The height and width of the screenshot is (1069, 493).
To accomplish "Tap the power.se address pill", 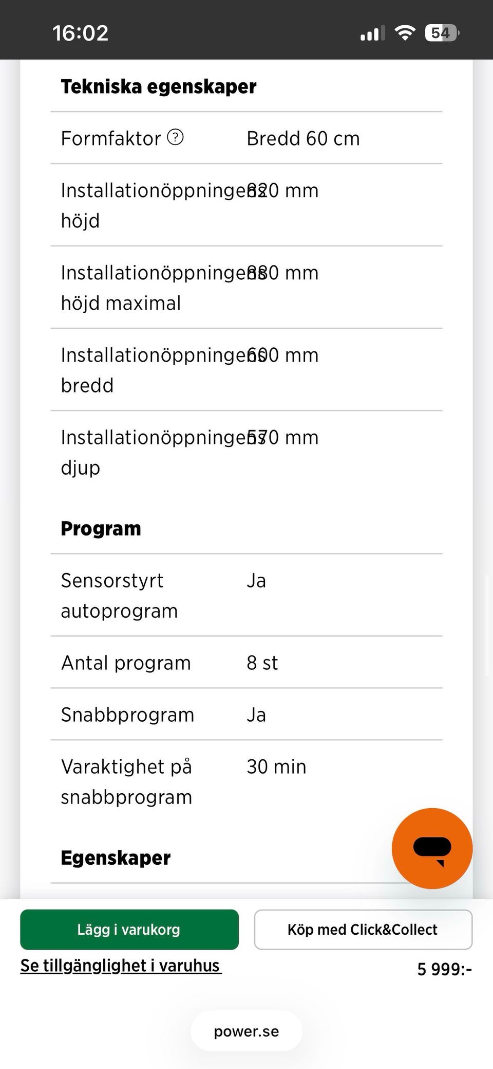I will 246,1031.
